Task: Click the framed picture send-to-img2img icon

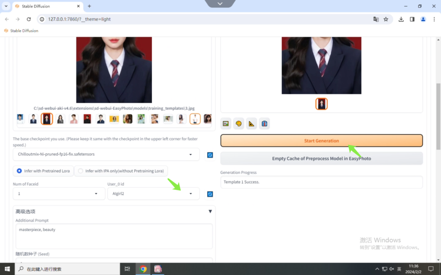Action: click(x=225, y=123)
